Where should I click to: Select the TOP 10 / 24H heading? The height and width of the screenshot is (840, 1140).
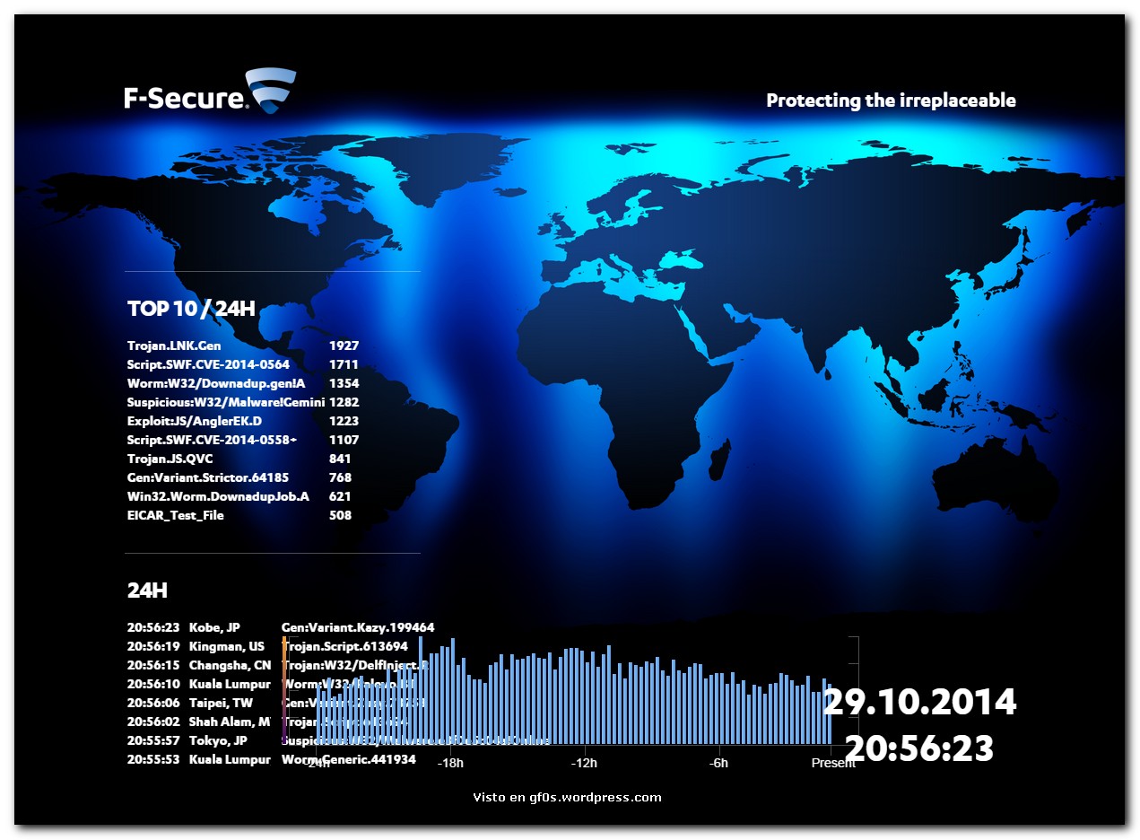tap(191, 309)
